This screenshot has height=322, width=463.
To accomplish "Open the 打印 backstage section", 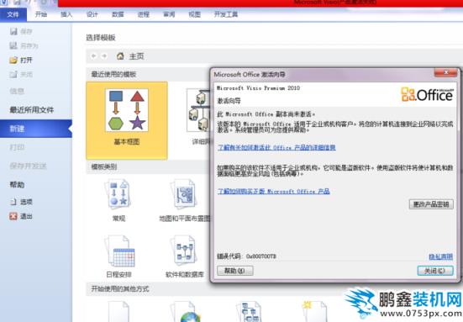I will click(17, 147).
